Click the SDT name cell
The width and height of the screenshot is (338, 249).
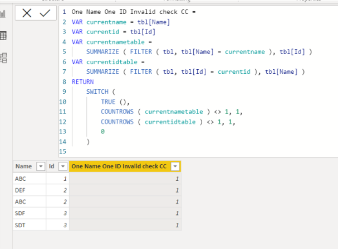pos(30,225)
